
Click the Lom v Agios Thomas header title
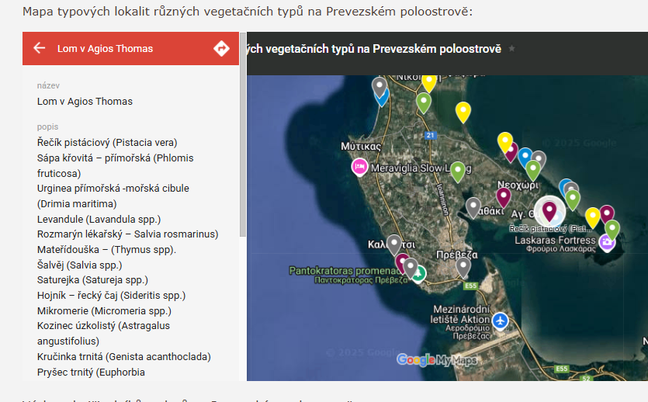tap(105, 49)
